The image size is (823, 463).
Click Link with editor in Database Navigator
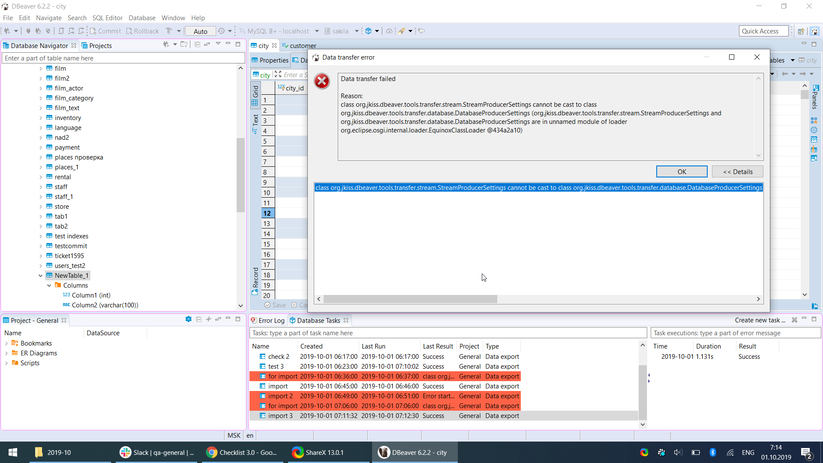pyautogui.click(x=207, y=44)
